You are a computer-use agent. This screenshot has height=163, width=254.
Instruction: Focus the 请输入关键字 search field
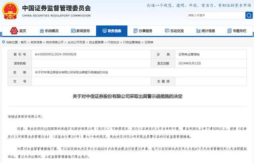pyautogui.click(x=216, y=15)
